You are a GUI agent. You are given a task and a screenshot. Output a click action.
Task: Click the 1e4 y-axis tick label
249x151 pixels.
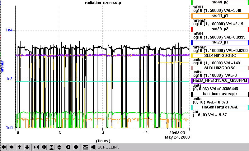point(9,30)
